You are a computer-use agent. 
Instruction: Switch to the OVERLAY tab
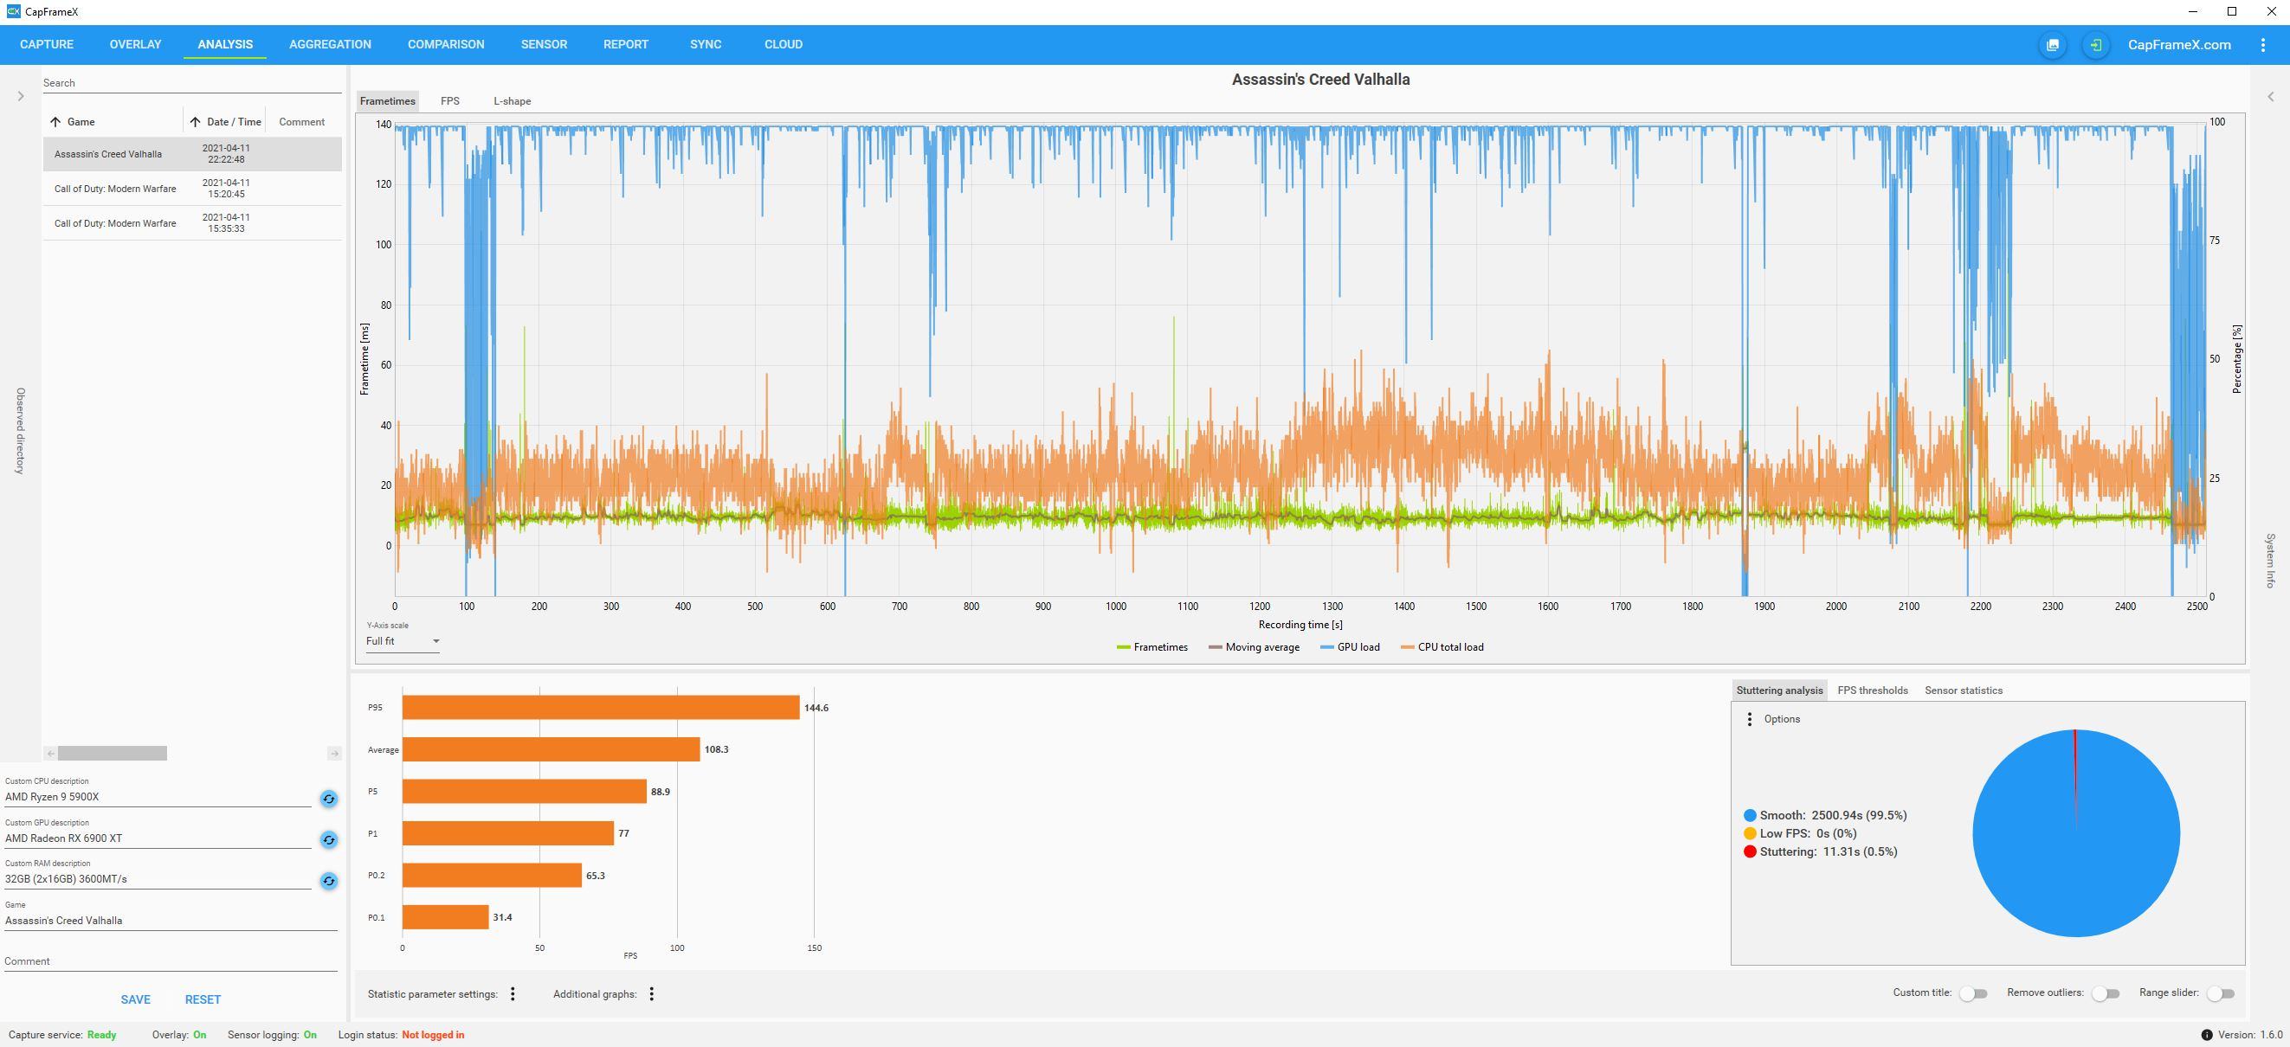[x=135, y=44]
